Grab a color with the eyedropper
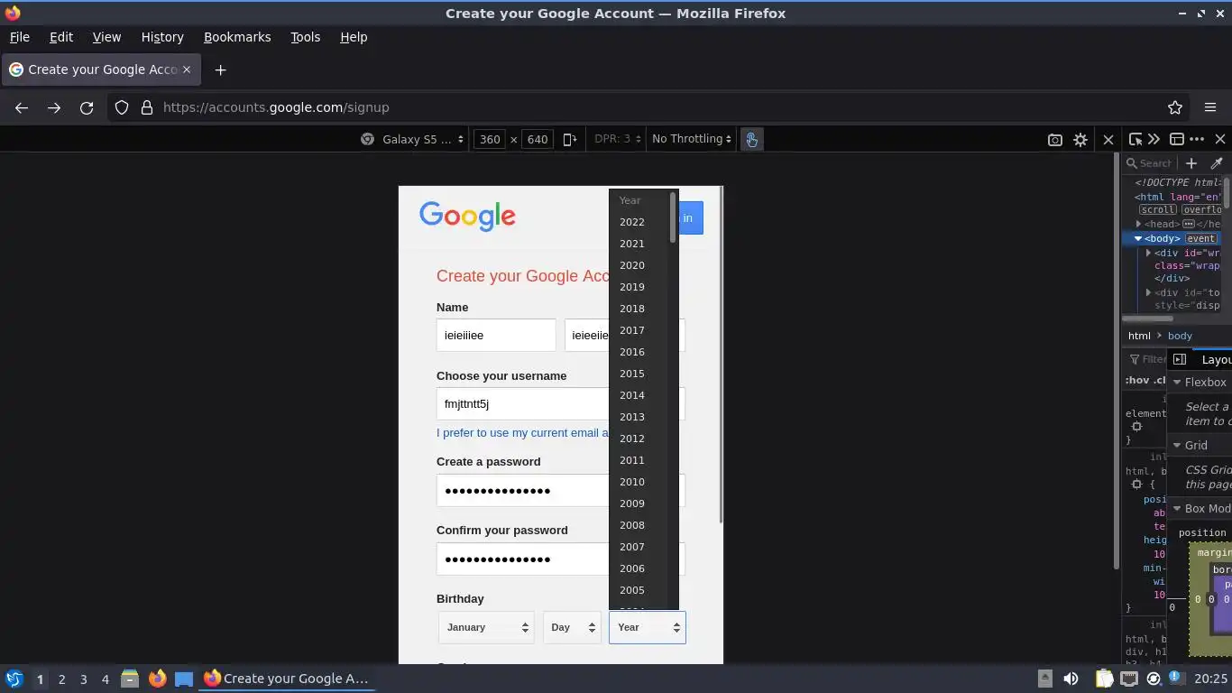The height and width of the screenshot is (693, 1232). (x=1217, y=163)
